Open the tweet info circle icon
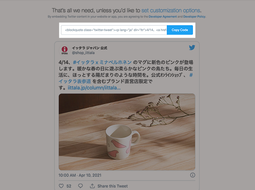Viewport: 255px width, 190px height. coord(193,175)
